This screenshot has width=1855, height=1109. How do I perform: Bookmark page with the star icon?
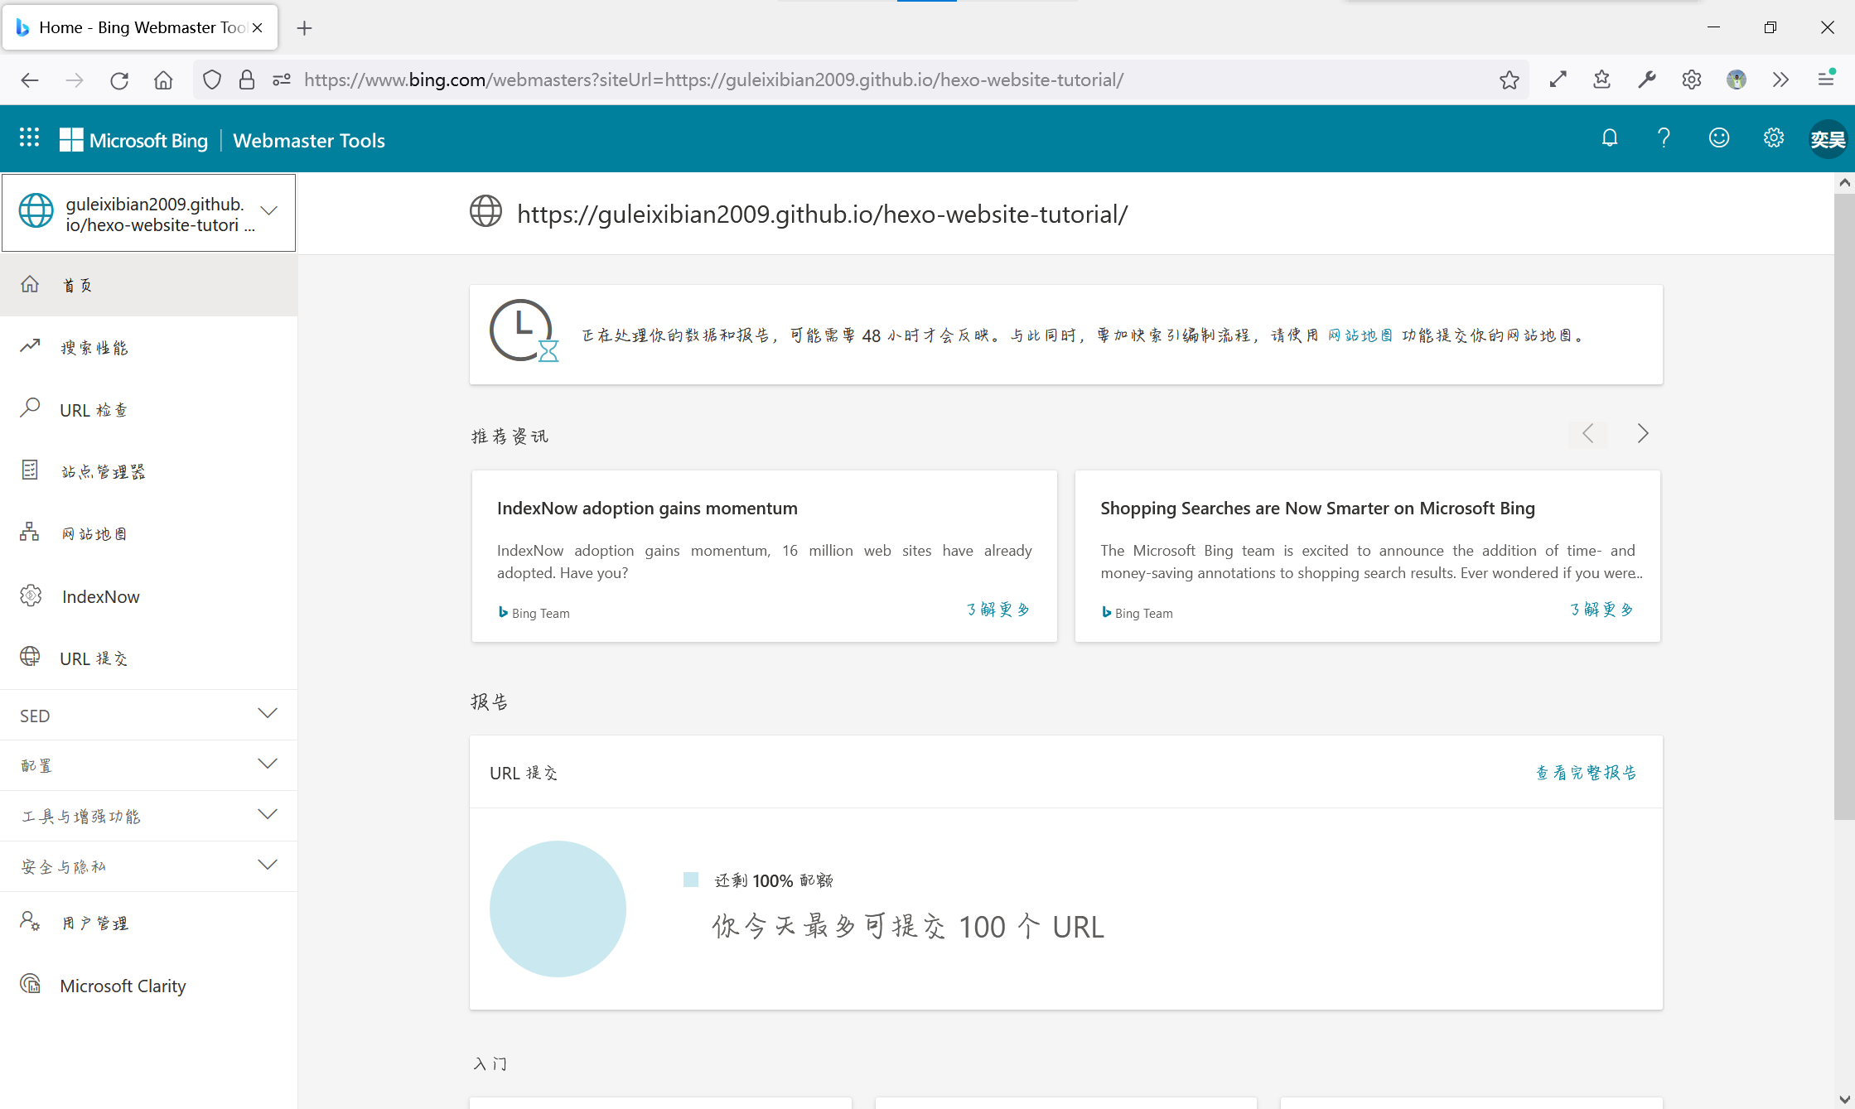[x=1509, y=80]
